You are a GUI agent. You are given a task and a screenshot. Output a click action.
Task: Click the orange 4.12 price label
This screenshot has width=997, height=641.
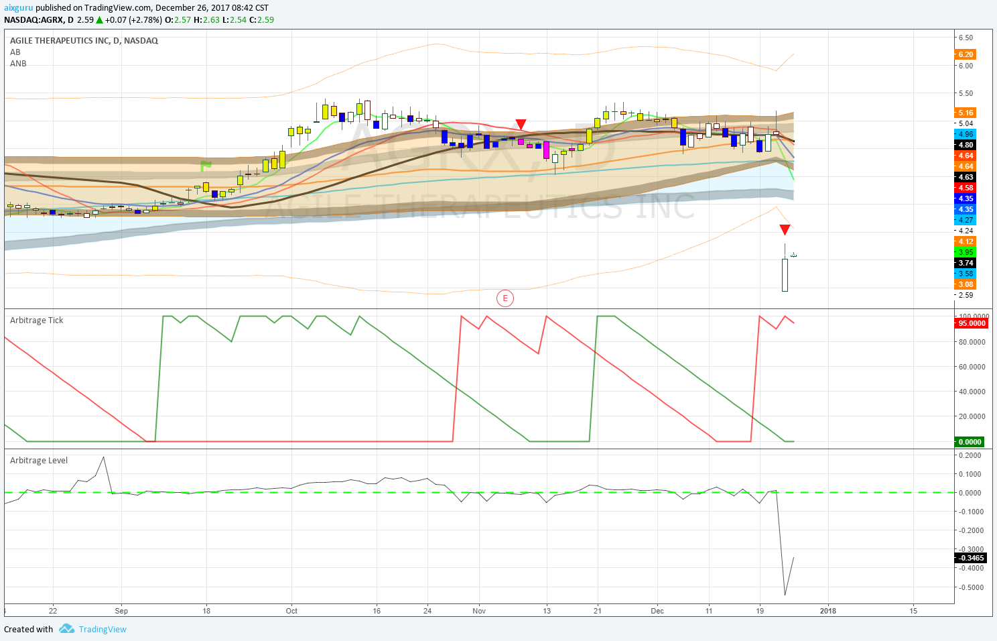coord(966,241)
